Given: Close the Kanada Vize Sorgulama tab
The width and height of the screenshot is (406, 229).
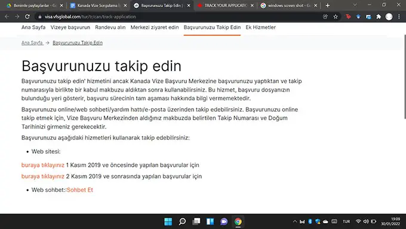Looking at the screenshot, I should click(x=125, y=5).
